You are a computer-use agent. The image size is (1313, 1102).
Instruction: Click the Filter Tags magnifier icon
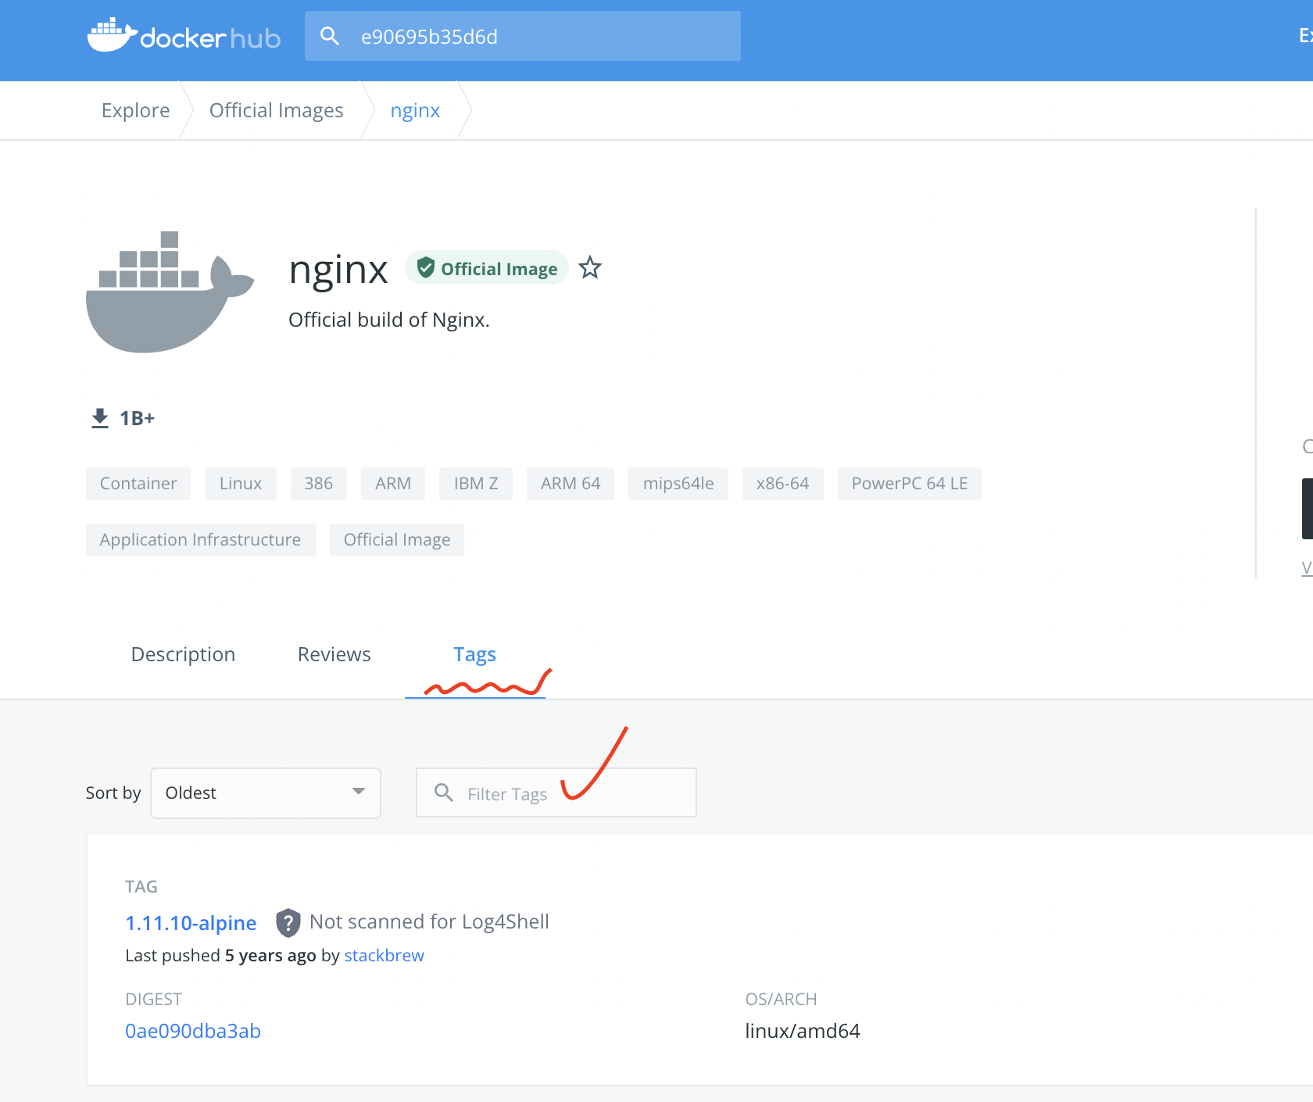(444, 793)
